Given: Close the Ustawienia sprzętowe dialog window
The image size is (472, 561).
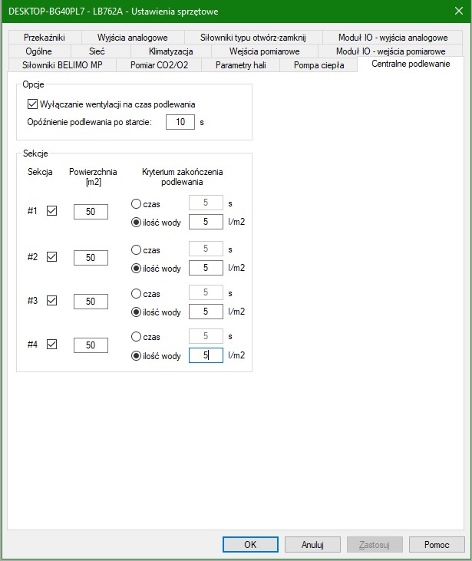Looking at the screenshot, I should tap(459, 11).
